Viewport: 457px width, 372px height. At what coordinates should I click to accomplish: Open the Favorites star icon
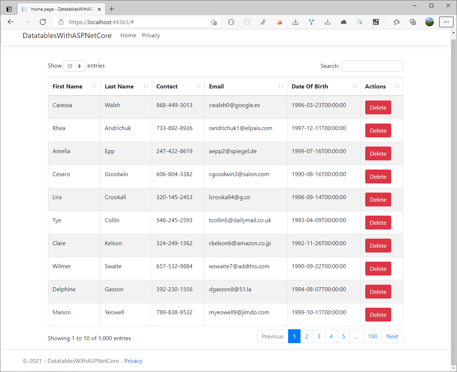pyautogui.click(x=397, y=22)
